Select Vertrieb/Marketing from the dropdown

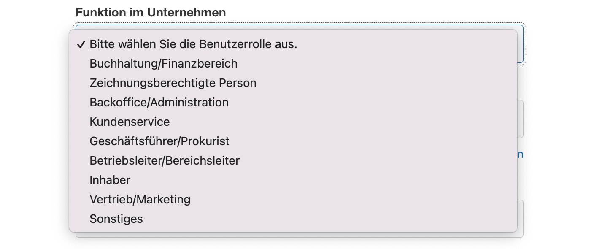pos(140,199)
